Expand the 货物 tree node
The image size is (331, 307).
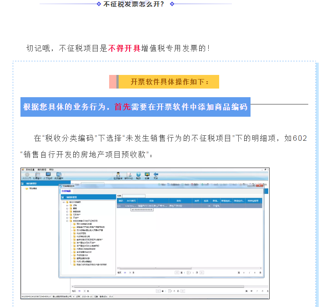coord(67,205)
